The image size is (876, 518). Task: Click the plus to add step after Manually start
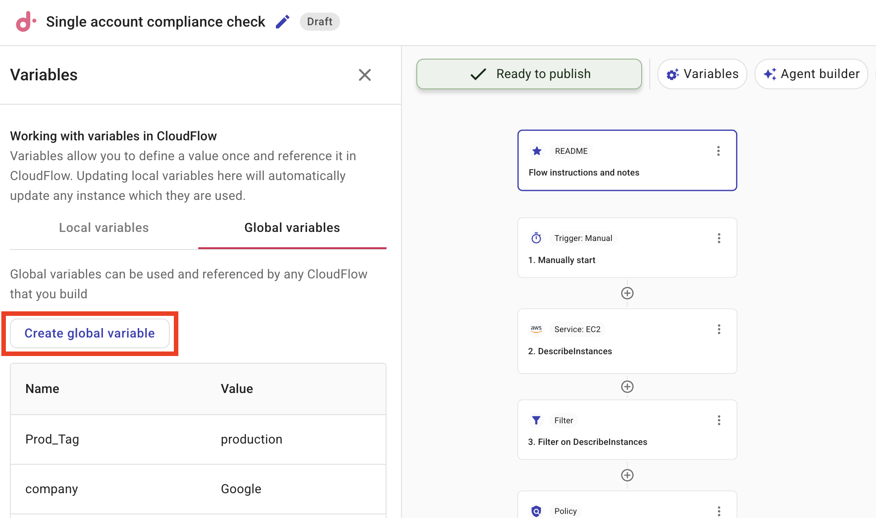[x=627, y=293]
